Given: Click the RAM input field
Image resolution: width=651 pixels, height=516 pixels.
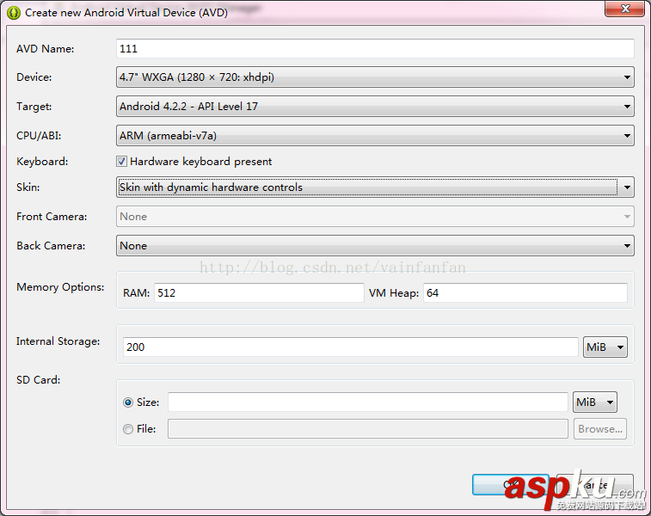Looking at the screenshot, I should (259, 293).
